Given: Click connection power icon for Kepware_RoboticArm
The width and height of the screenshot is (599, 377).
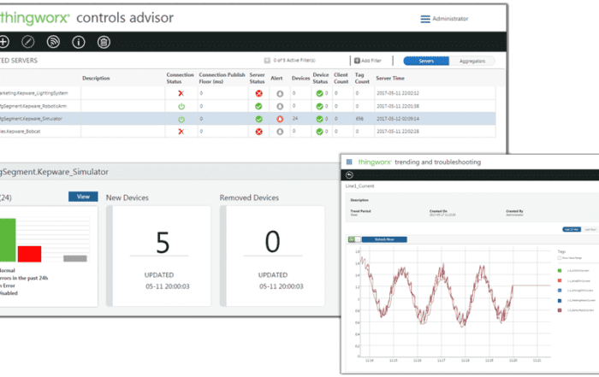Looking at the screenshot, I should click(181, 107).
